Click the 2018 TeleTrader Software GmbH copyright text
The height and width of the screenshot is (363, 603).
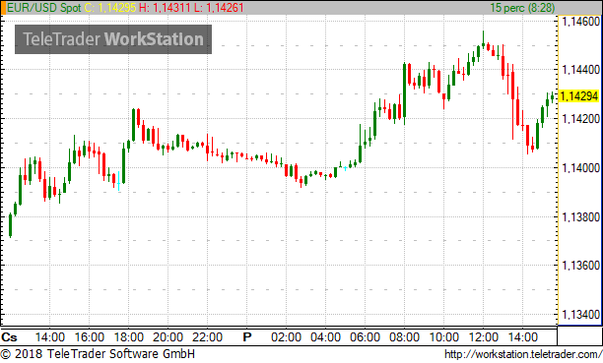pos(98,354)
